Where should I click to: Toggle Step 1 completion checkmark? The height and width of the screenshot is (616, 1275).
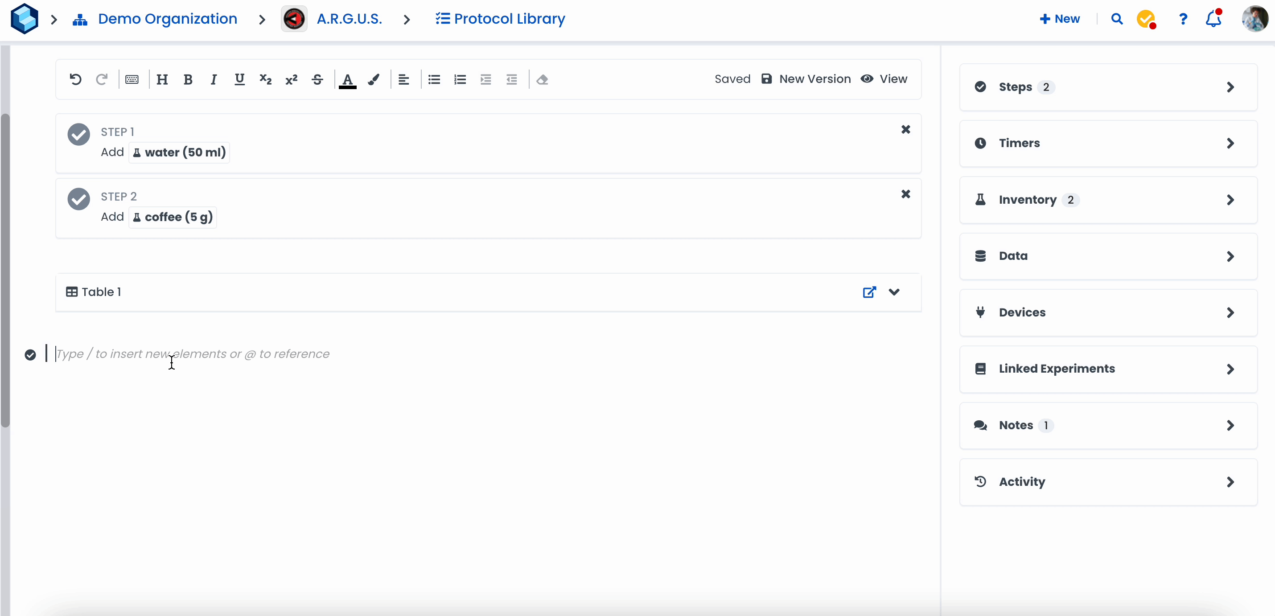click(79, 134)
